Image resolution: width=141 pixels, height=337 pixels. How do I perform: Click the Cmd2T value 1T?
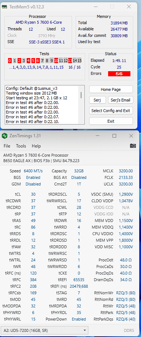point(79,184)
